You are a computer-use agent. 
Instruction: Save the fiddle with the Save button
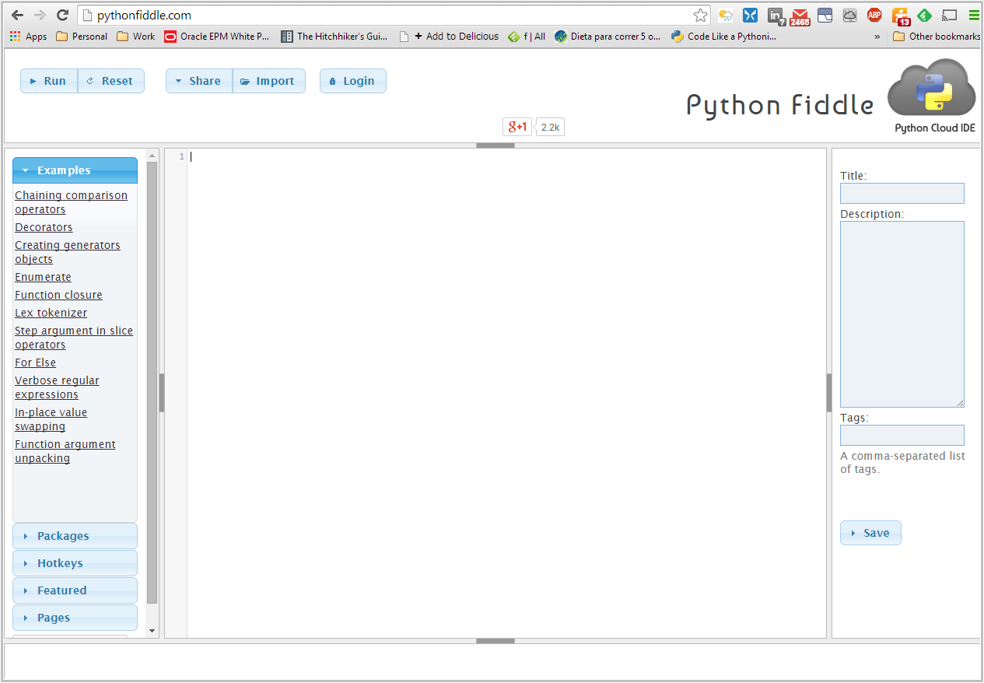[870, 533]
